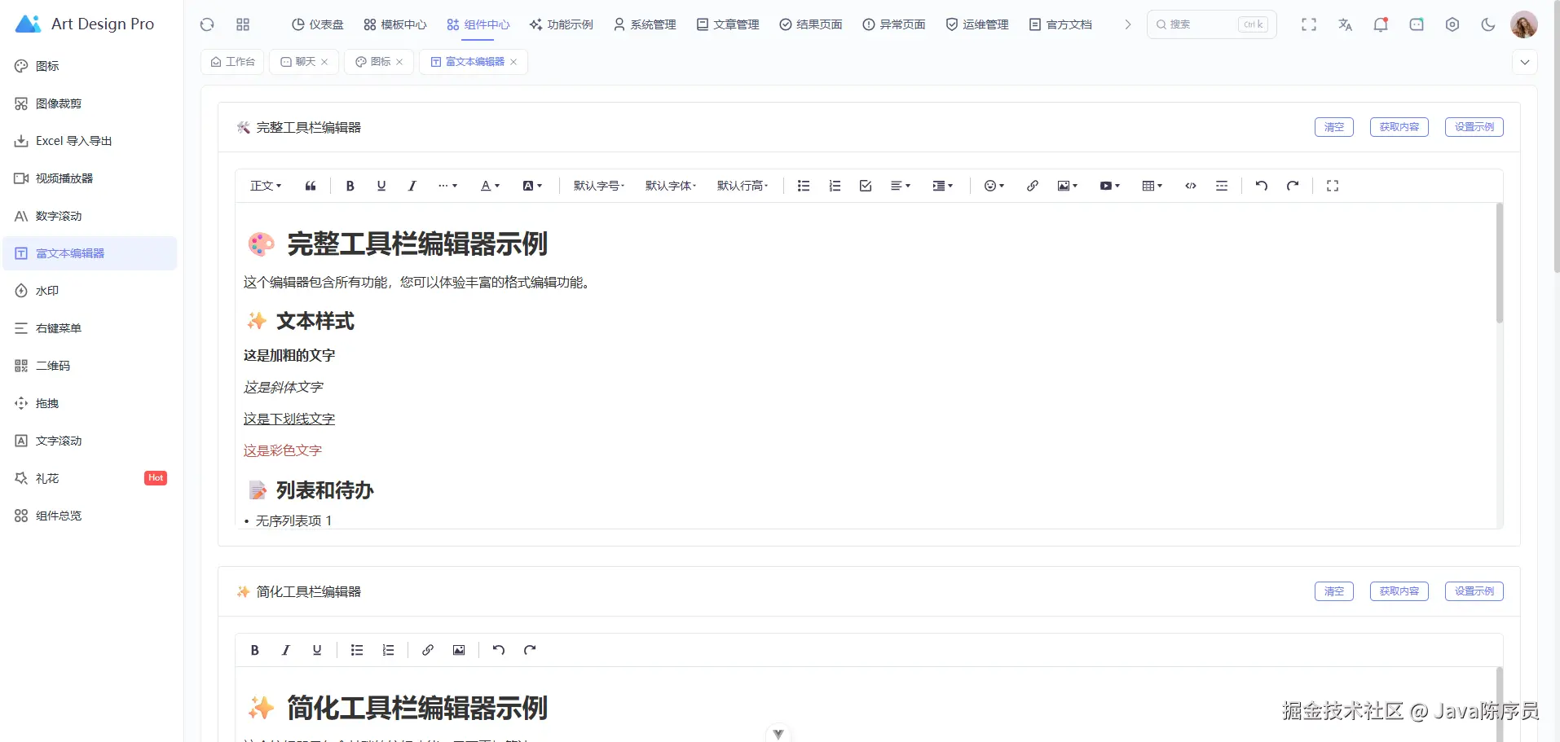Apply underline in the simplified toolbar editor
Image resolution: width=1560 pixels, height=742 pixels.
pyautogui.click(x=316, y=650)
